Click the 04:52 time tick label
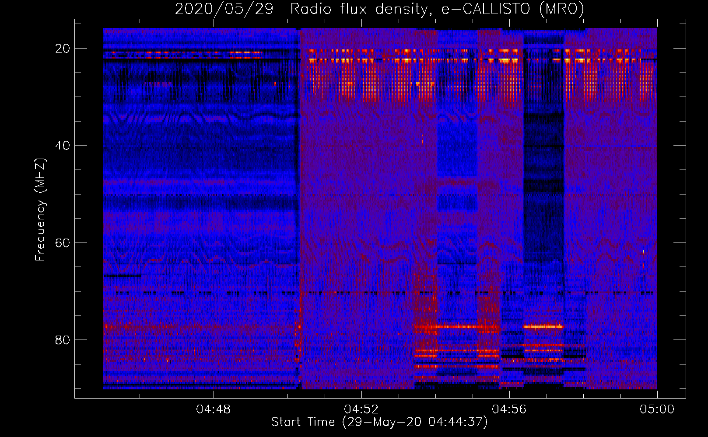This screenshot has width=708, height=437. coord(361,409)
